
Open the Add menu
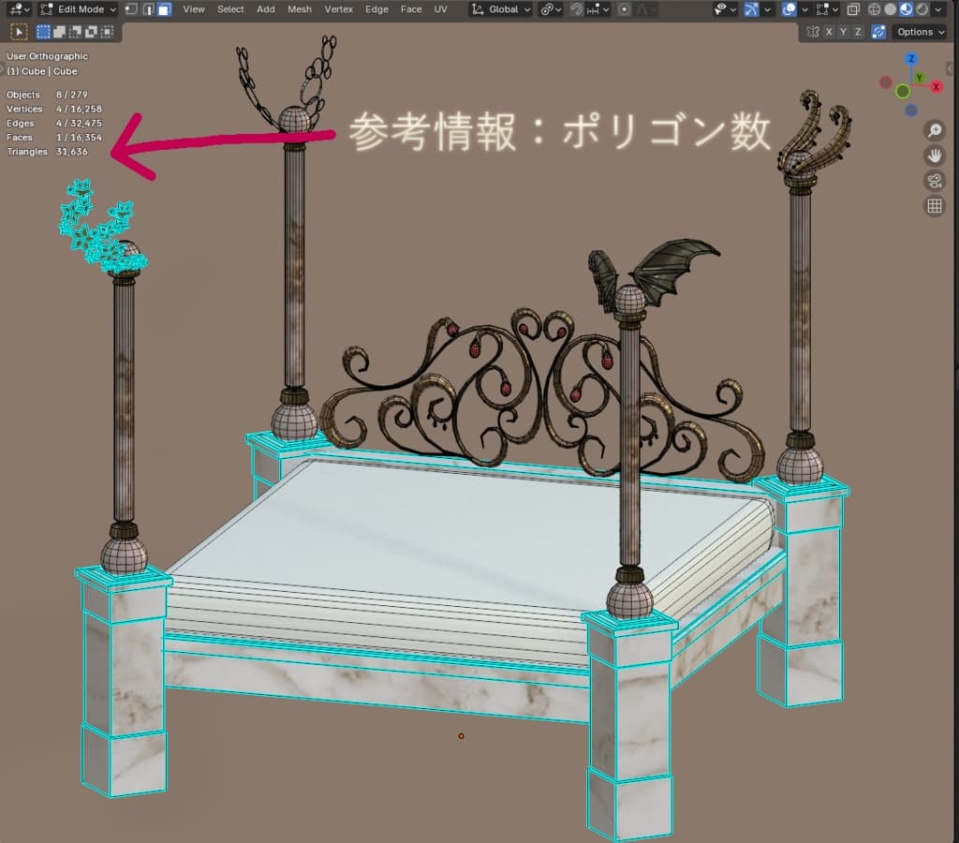[x=265, y=8]
